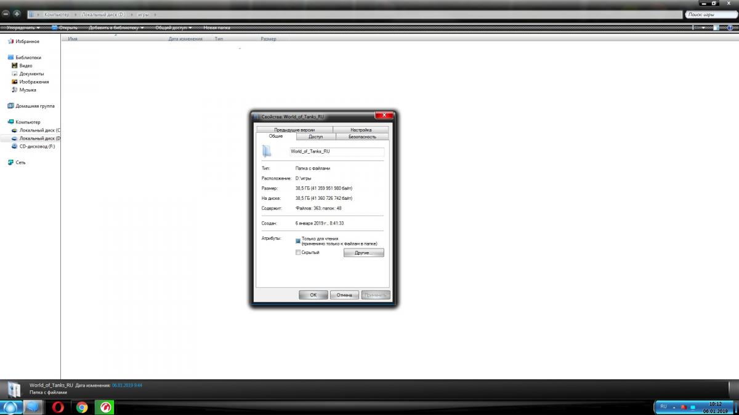
Task: Click the Поиск: игры search box
Action: [x=711, y=14]
